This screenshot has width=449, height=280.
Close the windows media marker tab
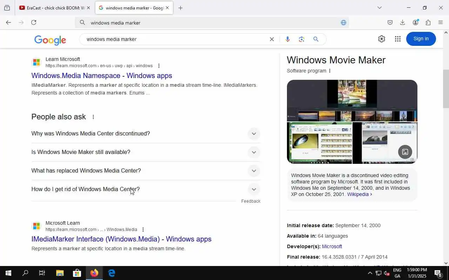[x=167, y=8]
